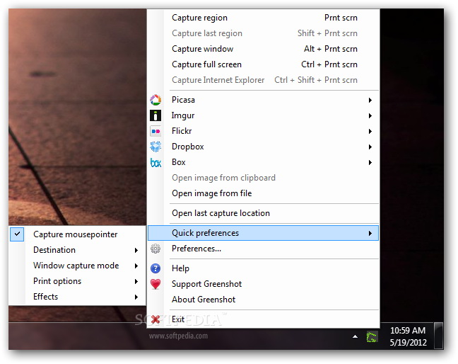Expand the Destination submenu arrow

pos(136,250)
